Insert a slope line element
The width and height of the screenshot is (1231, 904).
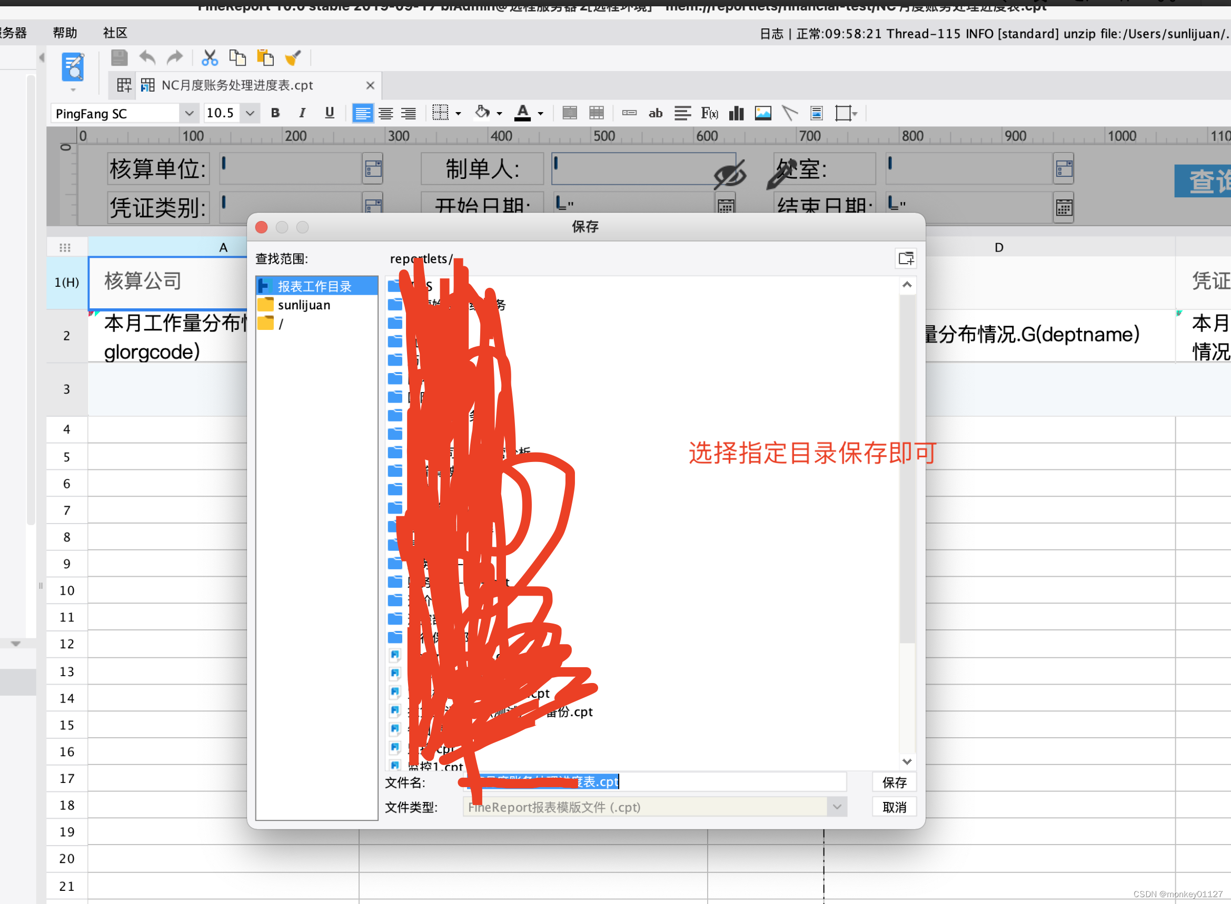pyautogui.click(x=790, y=113)
